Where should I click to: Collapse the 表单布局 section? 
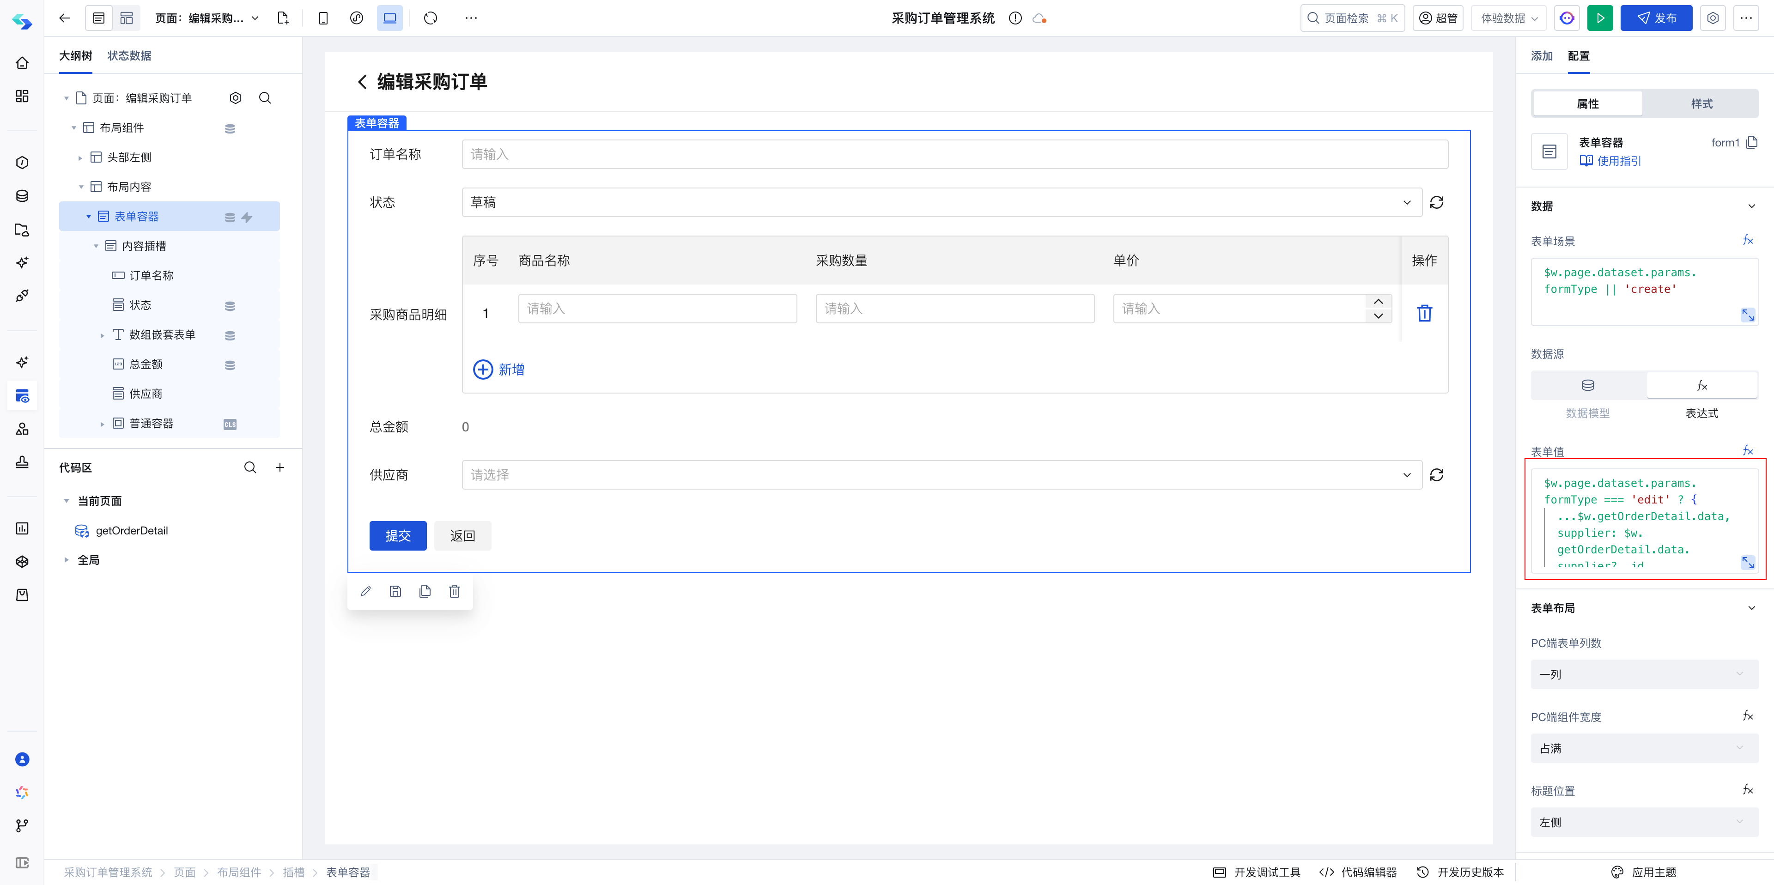click(1751, 607)
